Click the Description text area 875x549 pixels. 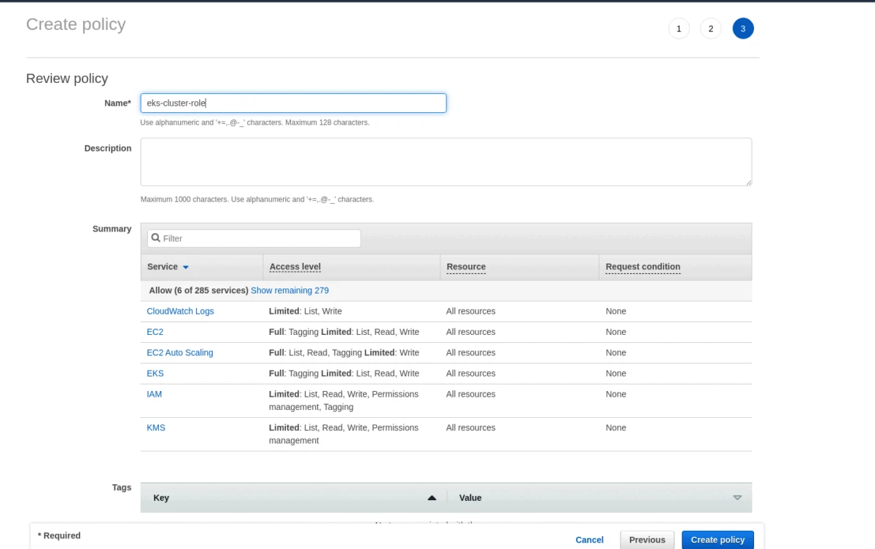pos(446,162)
